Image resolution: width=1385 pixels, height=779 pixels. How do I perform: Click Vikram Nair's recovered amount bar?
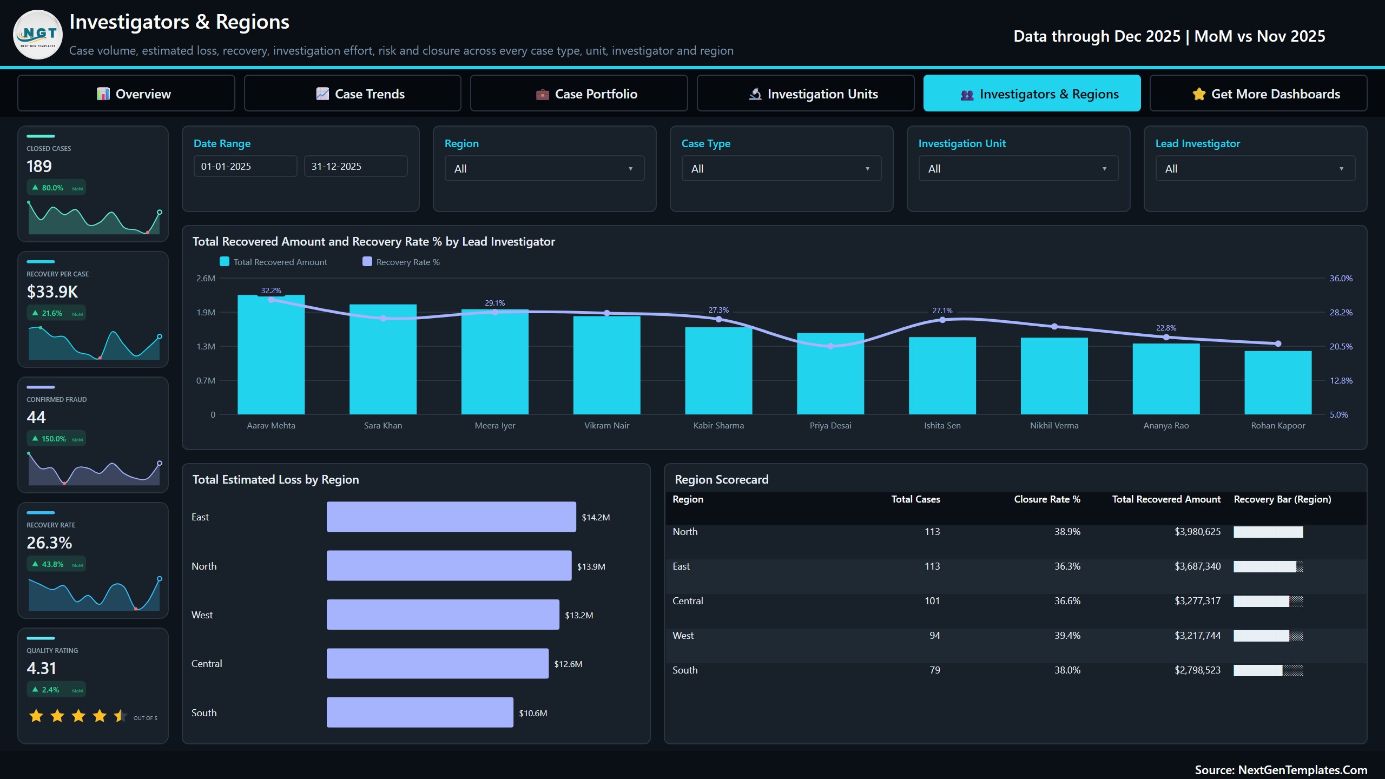click(607, 365)
